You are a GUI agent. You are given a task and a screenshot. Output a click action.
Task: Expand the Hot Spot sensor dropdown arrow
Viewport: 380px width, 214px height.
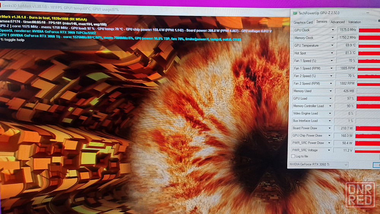(333, 53)
